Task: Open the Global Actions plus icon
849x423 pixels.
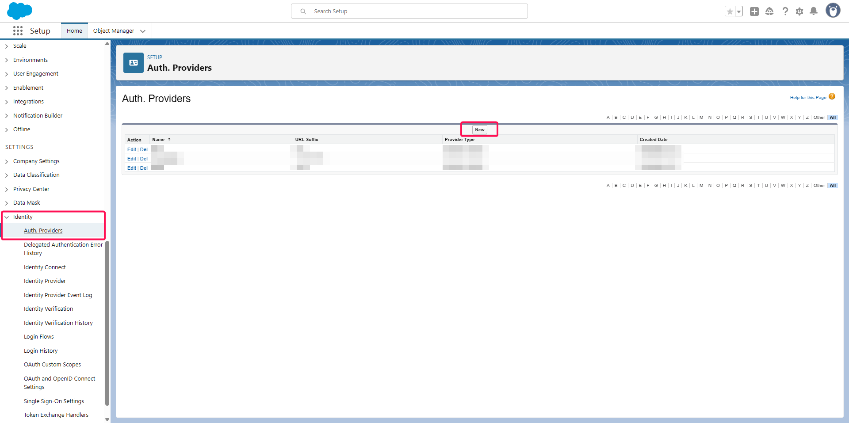Action: point(754,11)
